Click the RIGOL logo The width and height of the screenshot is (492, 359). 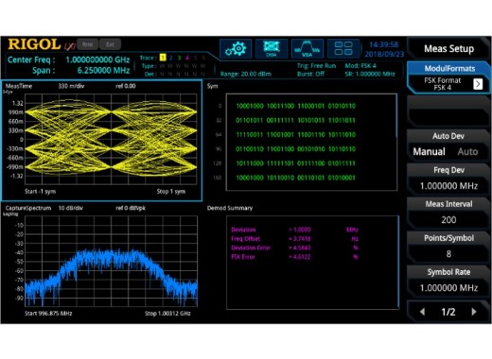coord(34,44)
